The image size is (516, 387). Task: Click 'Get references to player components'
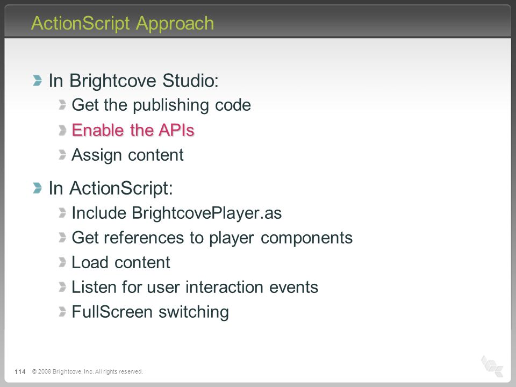[x=212, y=238]
